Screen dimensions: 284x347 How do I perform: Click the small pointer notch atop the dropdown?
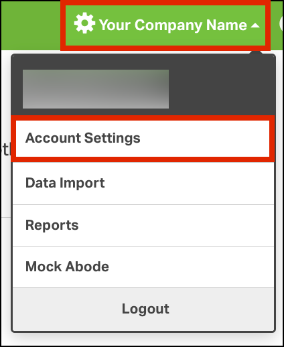coord(256,52)
